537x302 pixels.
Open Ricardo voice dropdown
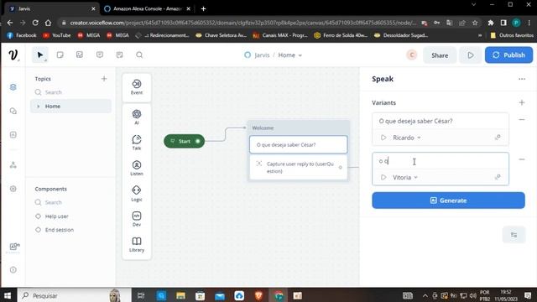[407, 138]
